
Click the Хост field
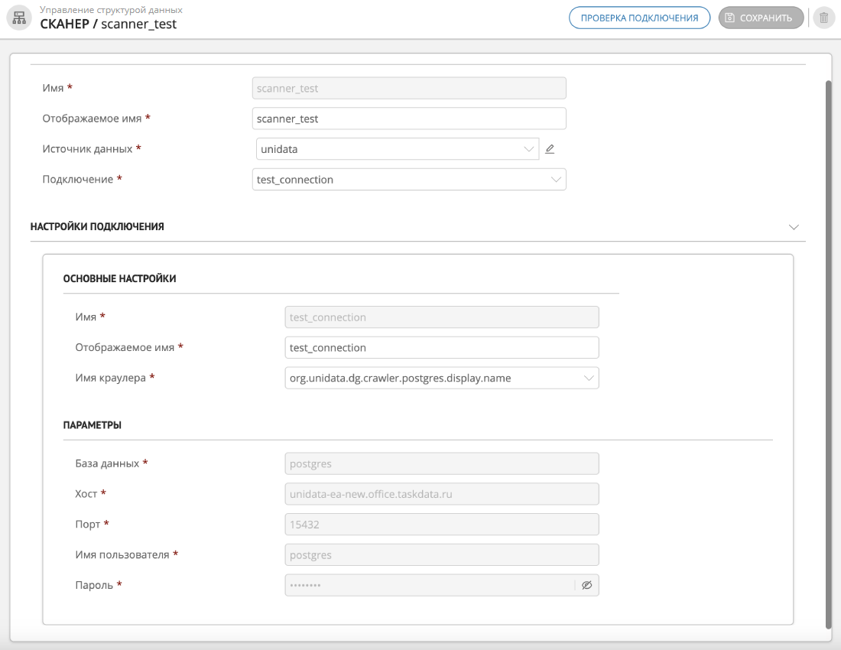[x=441, y=494]
